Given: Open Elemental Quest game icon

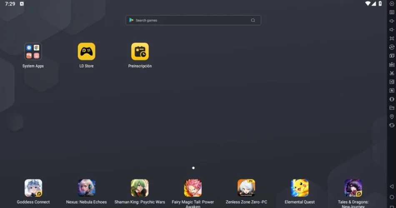Looking at the screenshot, I should point(300,188).
